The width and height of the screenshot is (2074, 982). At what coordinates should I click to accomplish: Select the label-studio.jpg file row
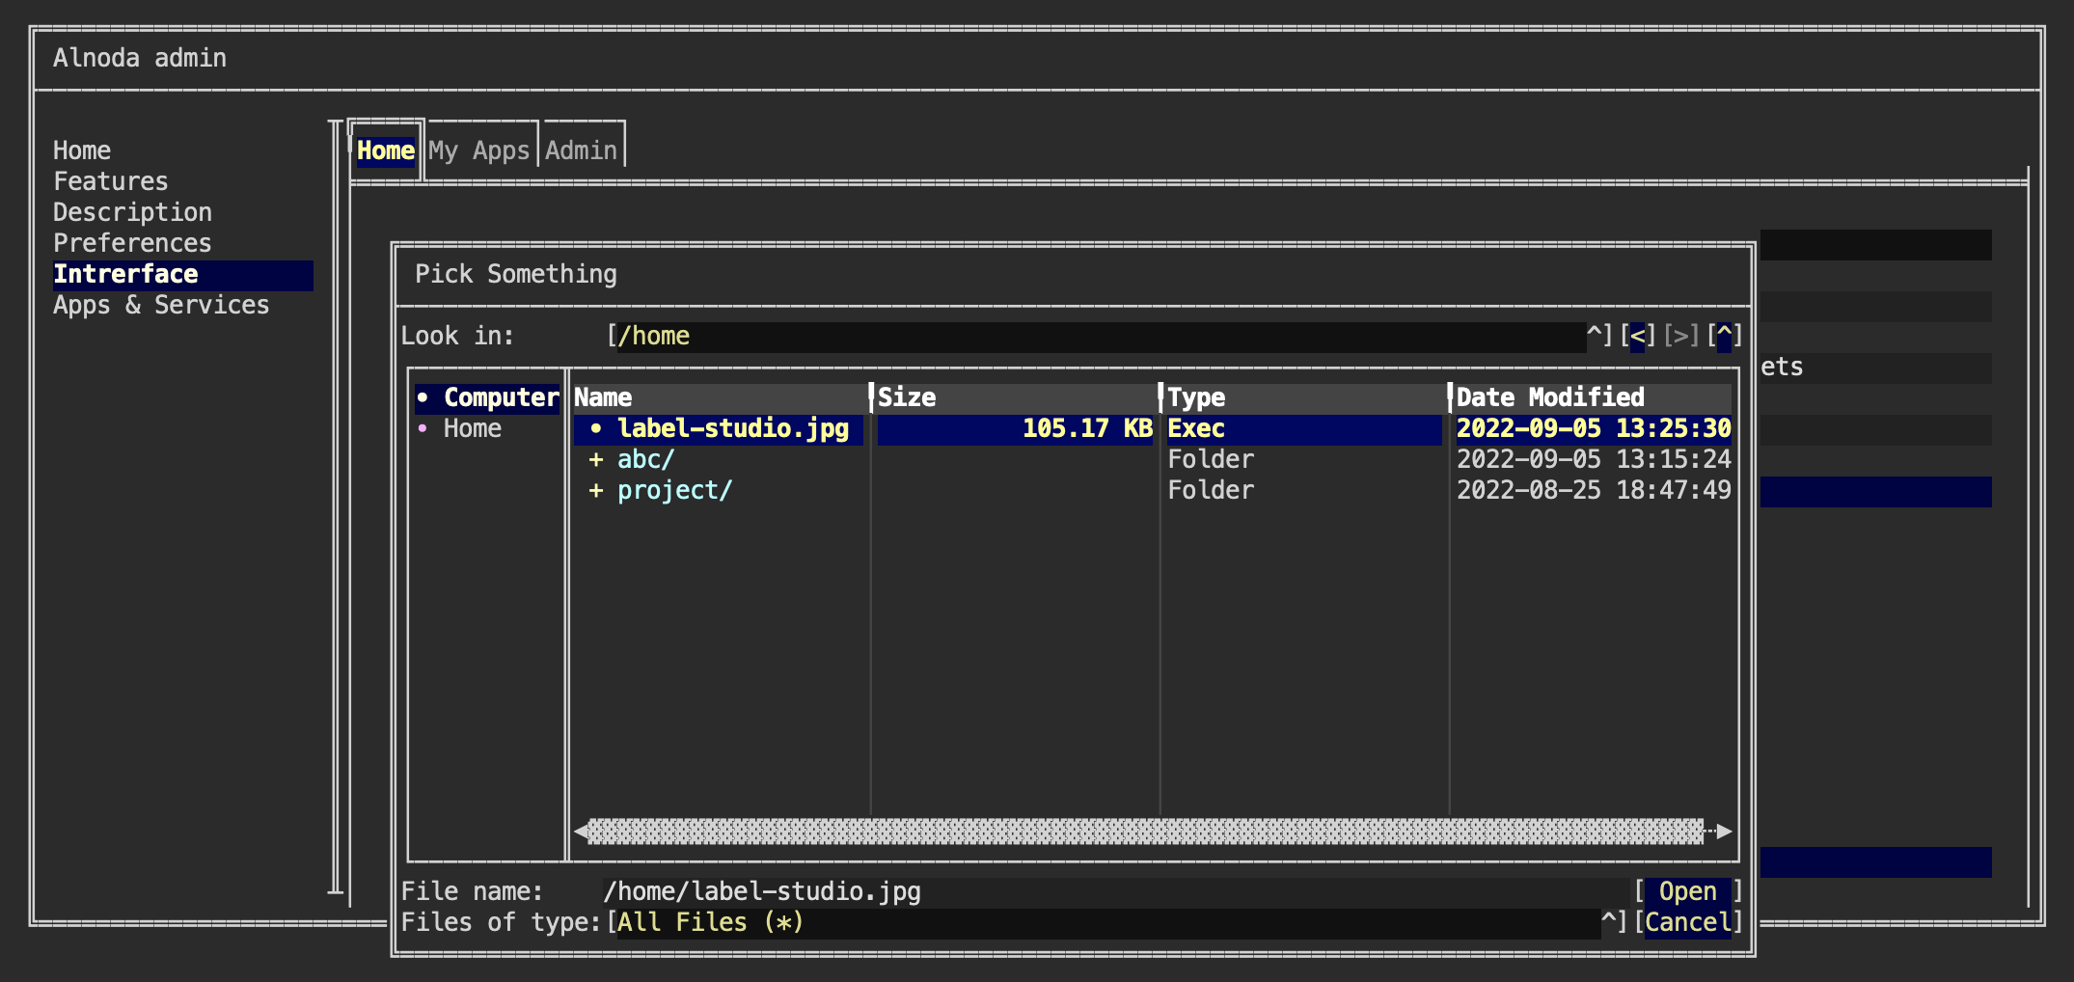pos(1153,428)
